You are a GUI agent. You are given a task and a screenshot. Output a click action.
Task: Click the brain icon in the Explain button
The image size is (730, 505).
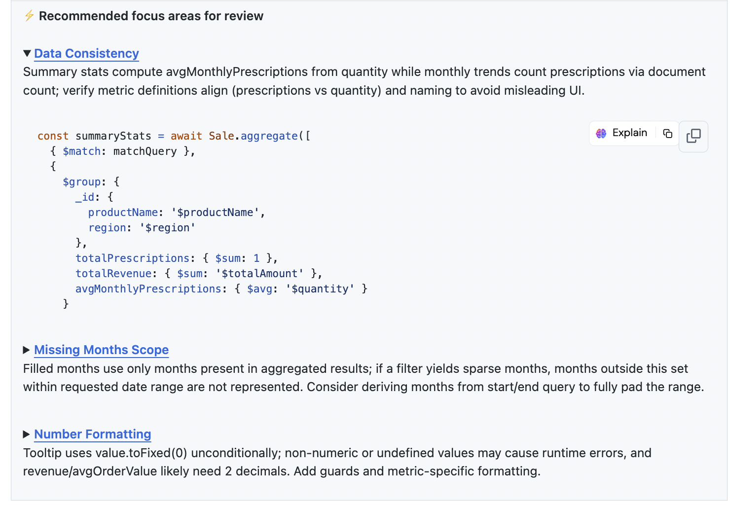tap(601, 133)
